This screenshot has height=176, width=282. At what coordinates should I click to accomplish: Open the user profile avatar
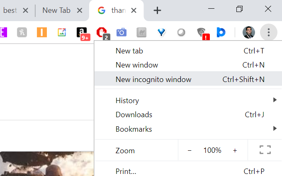click(x=249, y=32)
